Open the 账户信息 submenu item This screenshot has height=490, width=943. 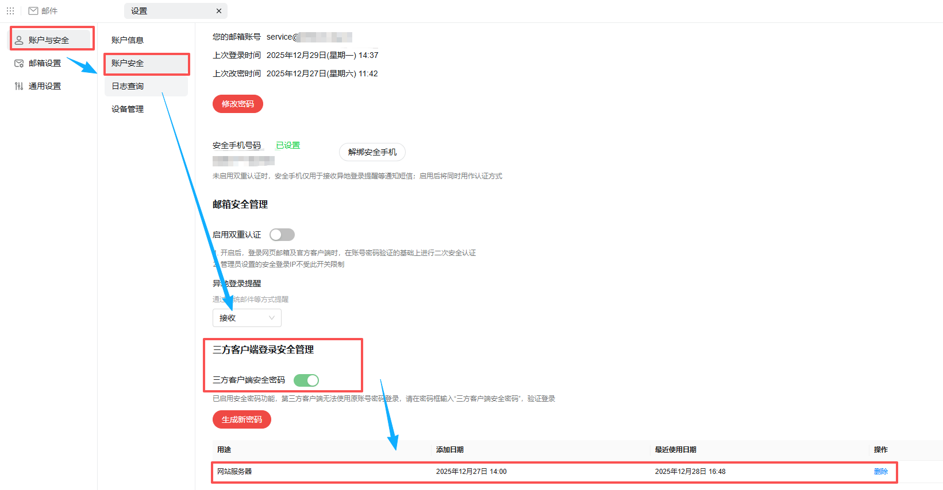147,40
